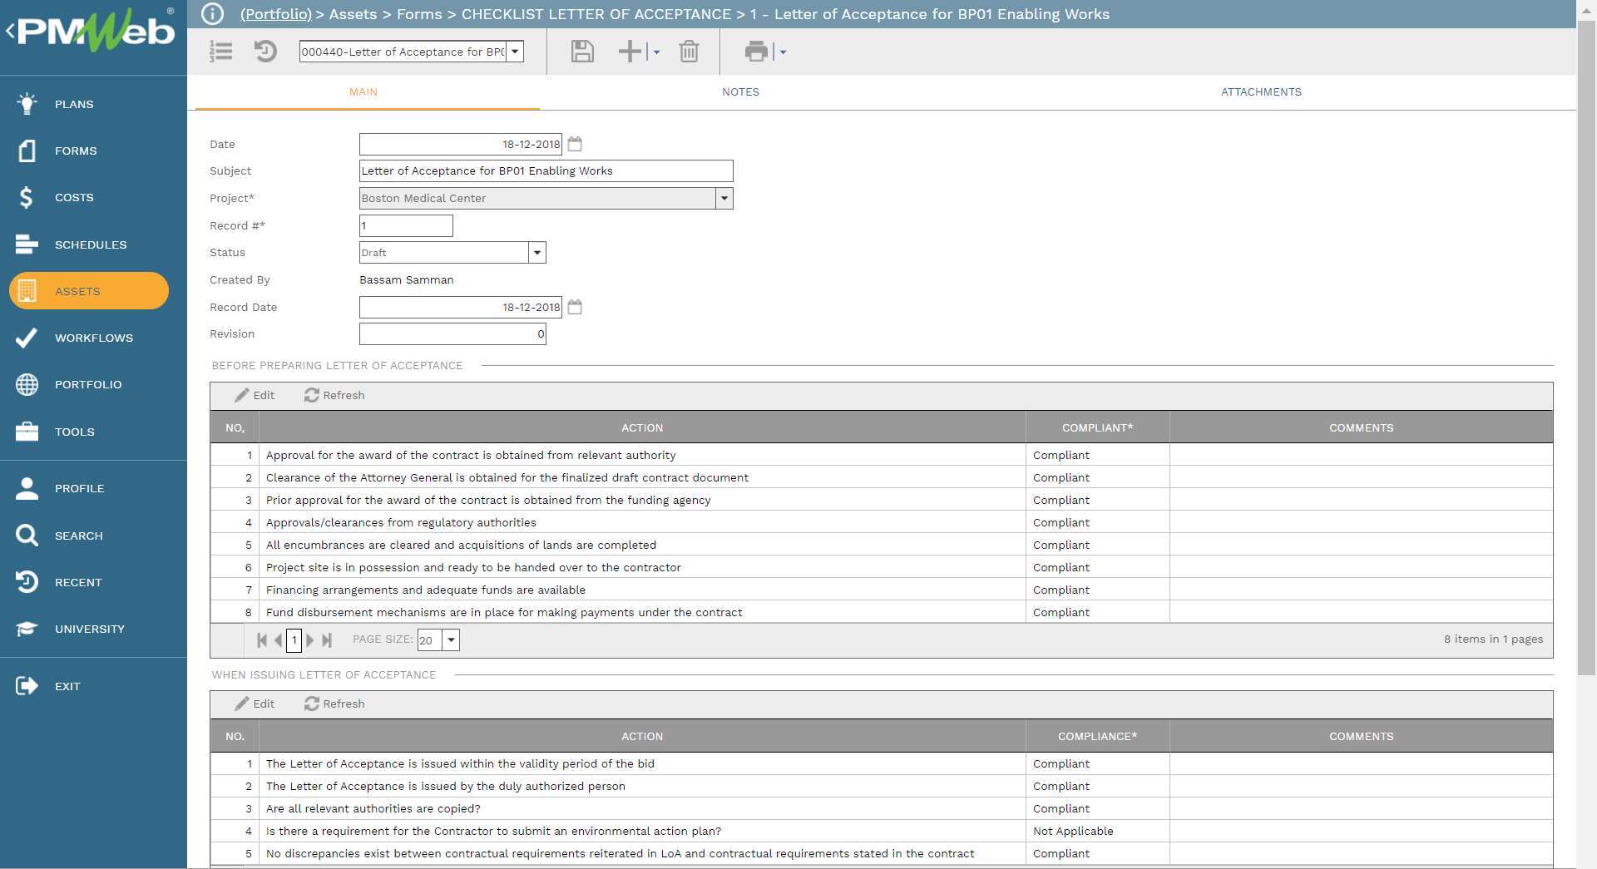The height and width of the screenshot is (869, 1597).
Task: Open the Page Size dropdown
Action: (451, 640)
